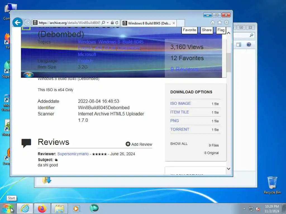Click the IE forward arrow button
Screen dimensions: 286x214
point(27,23)
